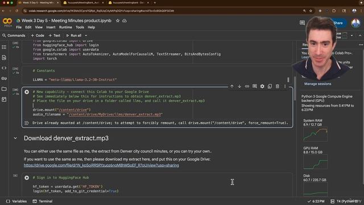Open the View menu
Screen dimensions: 364x205
(39, 27)
